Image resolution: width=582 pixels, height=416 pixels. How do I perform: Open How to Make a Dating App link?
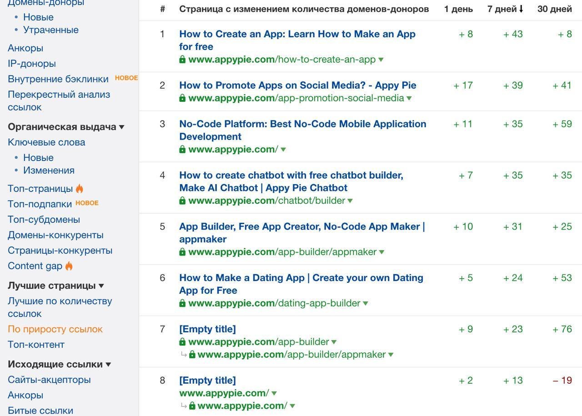point(301,284)
